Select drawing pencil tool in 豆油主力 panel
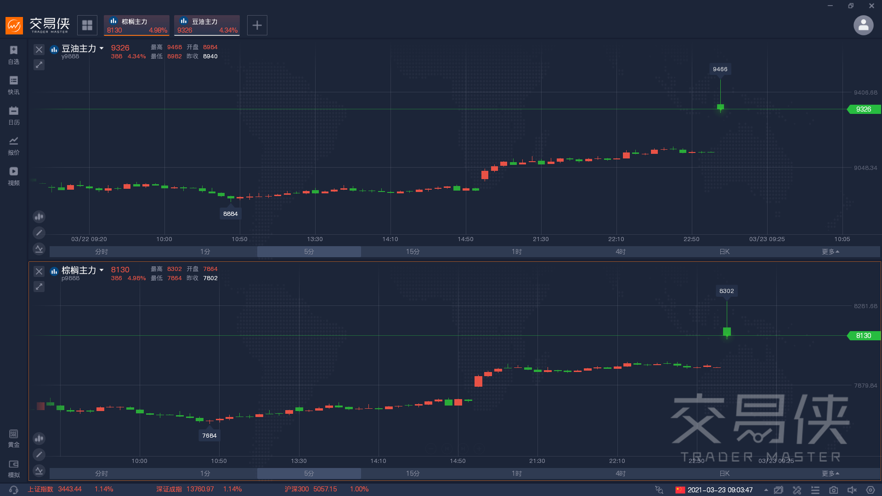This screenshot has width=882, height=496. coord(39,232)
